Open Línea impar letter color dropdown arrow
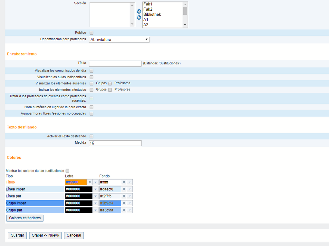 pos(95,189)
